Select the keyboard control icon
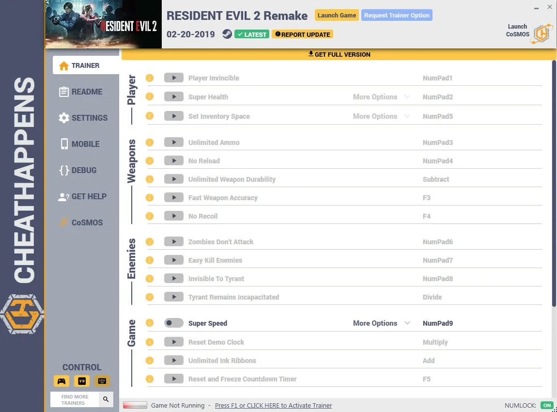The height and width of the screenshot is (412, 557). (102, 381)
